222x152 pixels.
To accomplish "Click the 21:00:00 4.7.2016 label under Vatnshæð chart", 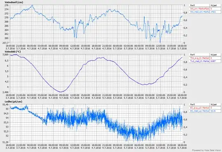I will pos(107,47).
